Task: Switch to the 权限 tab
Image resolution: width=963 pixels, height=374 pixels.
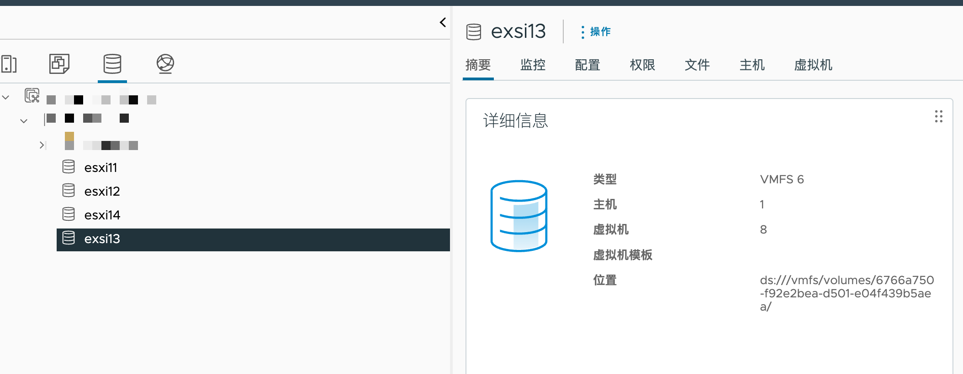Action: 642,65
